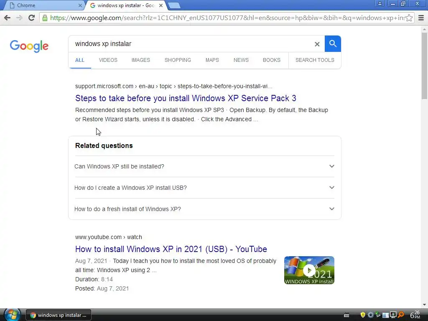428x321 pixels.
Task: Click the Chrome taskbar button windows xp instalar
Action: point(59,315)
